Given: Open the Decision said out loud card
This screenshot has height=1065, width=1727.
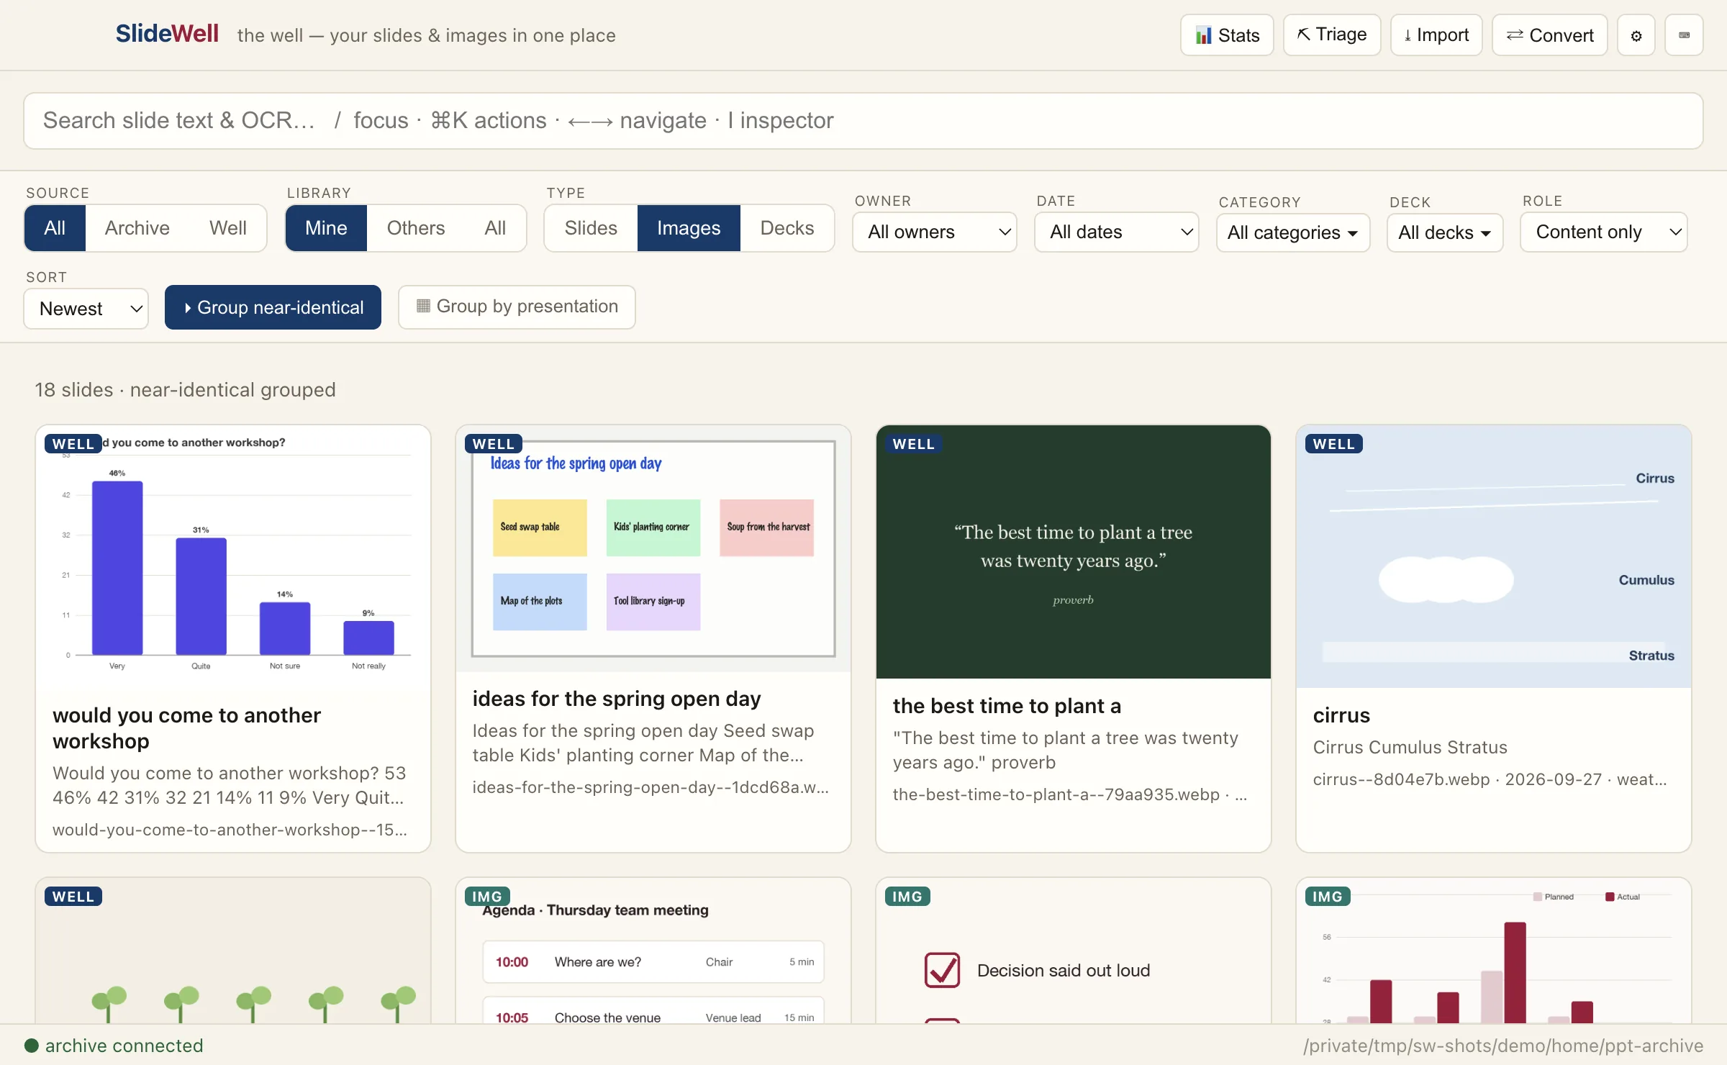Looking at the screenshot, I should (1074, 951).
